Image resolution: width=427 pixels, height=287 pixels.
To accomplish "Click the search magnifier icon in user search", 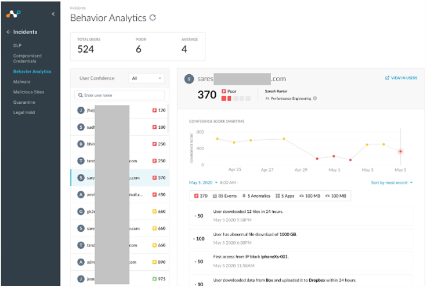I will (80, 95).
